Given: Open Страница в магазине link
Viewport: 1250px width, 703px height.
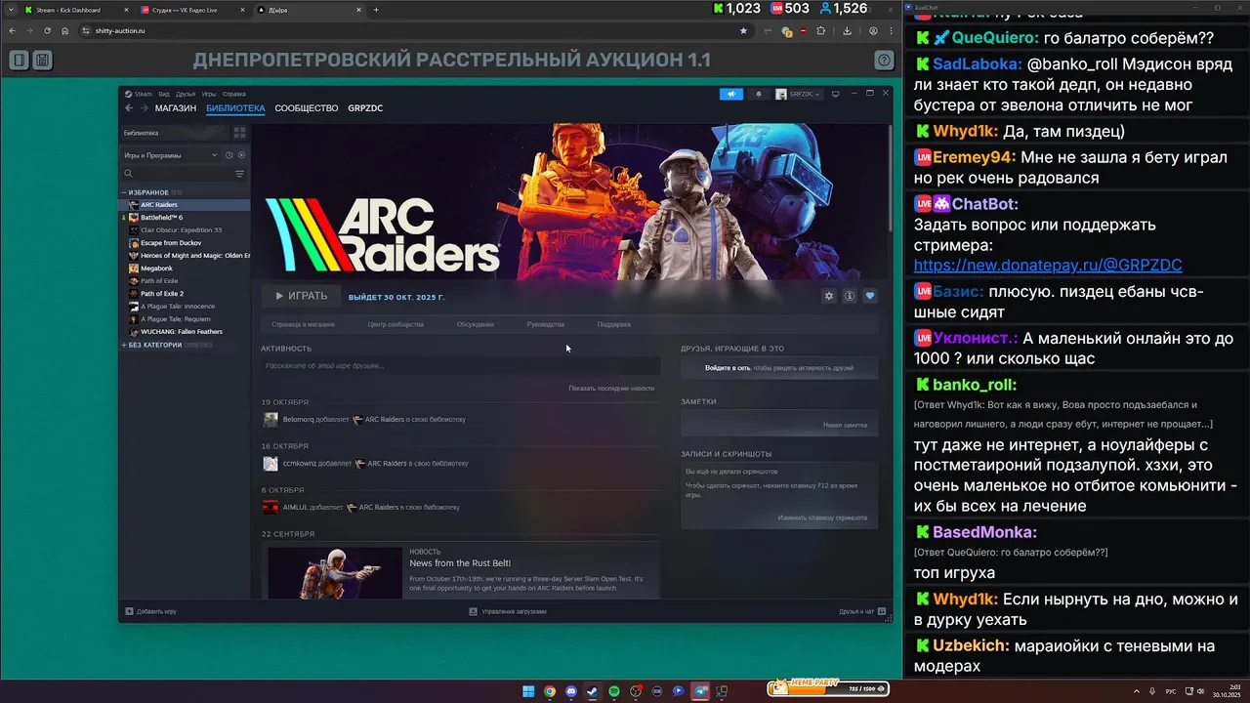Looking at the screenshot, I should click(x=304, y=324).
